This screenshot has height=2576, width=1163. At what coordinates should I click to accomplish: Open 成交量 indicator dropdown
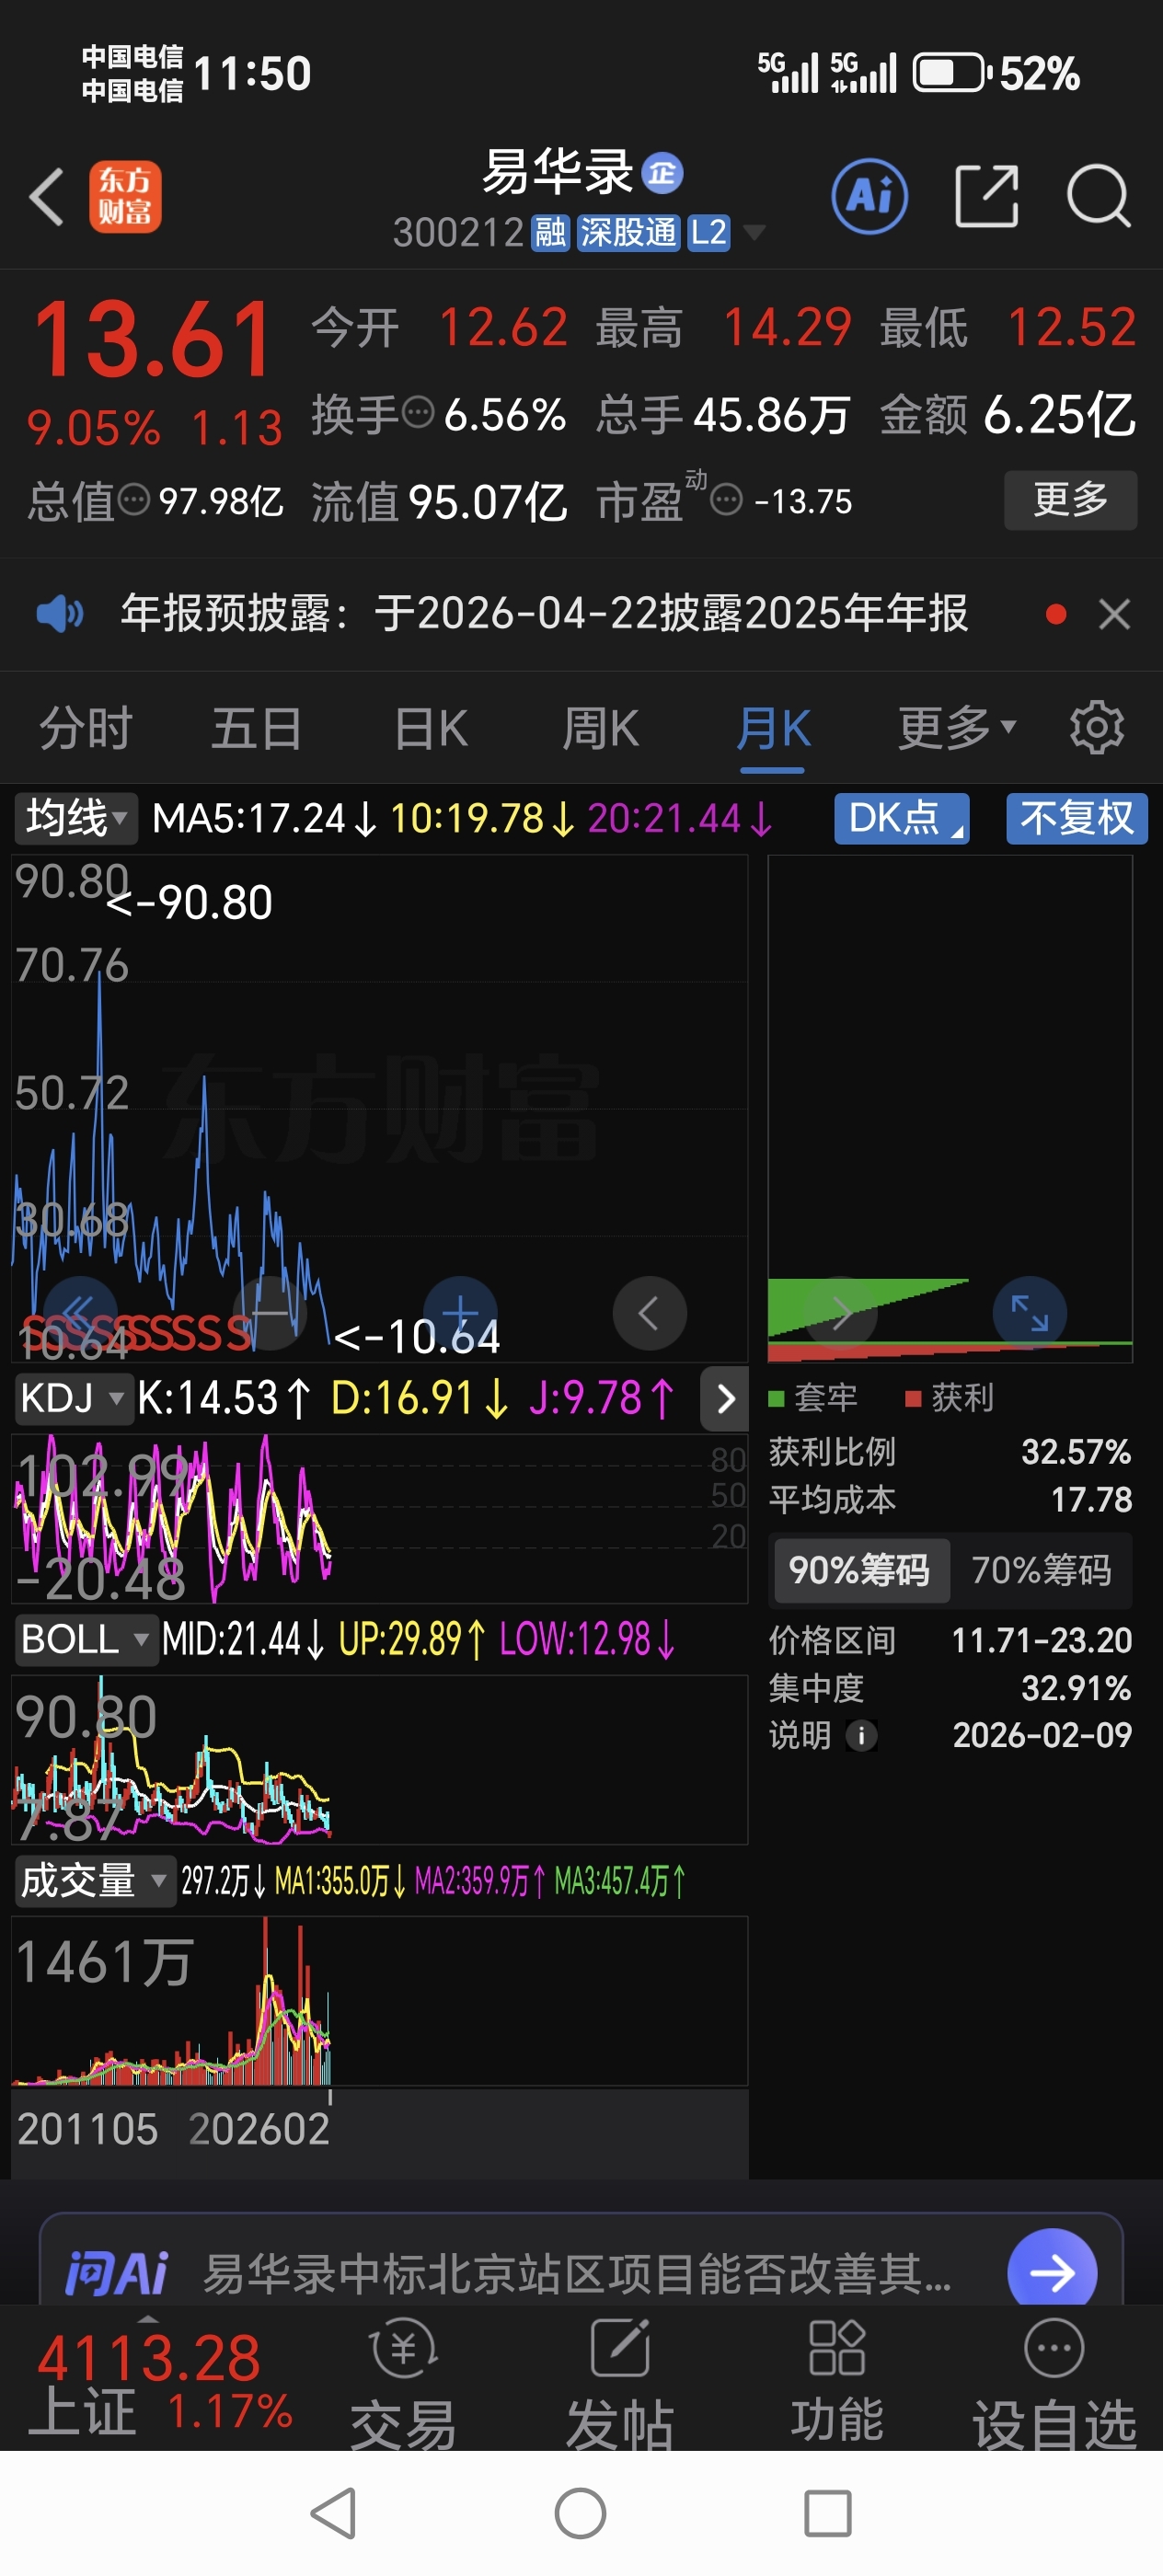point(95,1881)
